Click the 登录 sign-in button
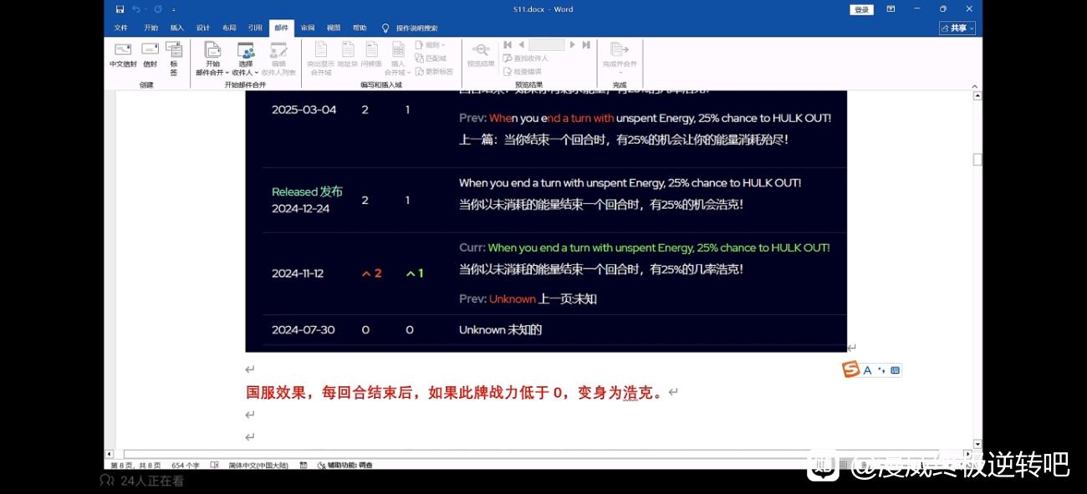The width and height of the screenshot is (1087, 494). (862, 9)
